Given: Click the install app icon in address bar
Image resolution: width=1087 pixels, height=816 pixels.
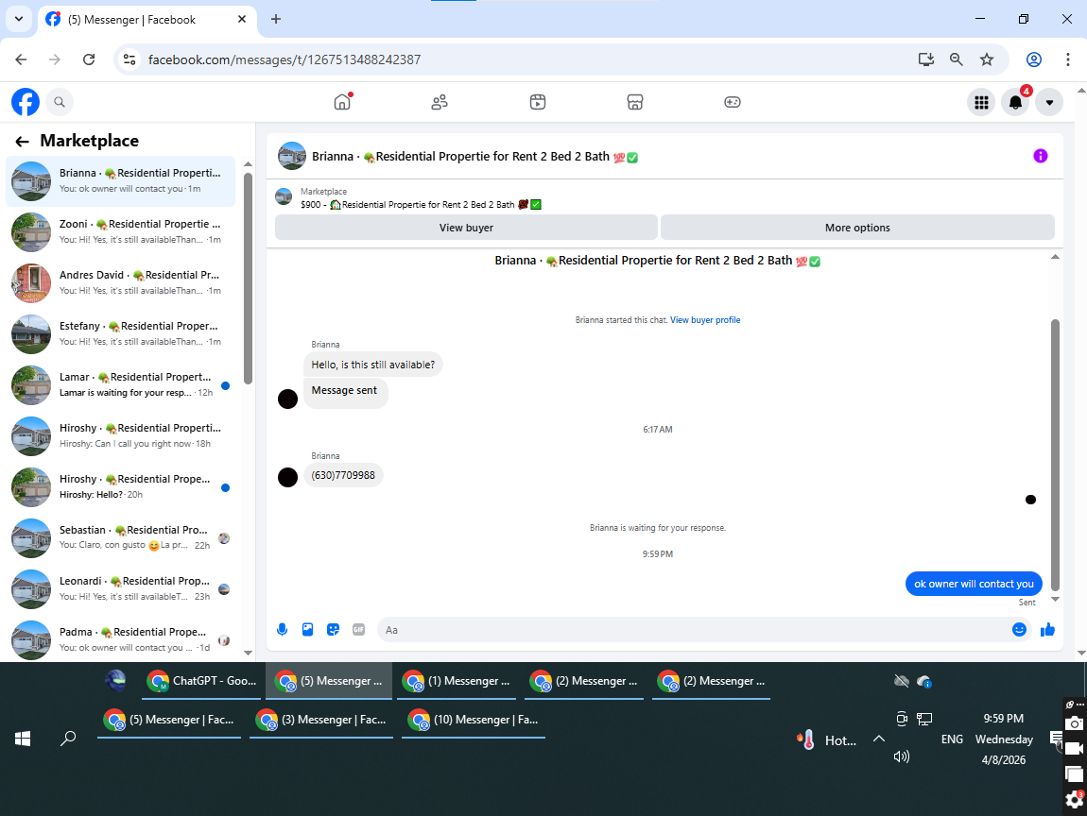Looking at the screenshot, I should (926, 59).
